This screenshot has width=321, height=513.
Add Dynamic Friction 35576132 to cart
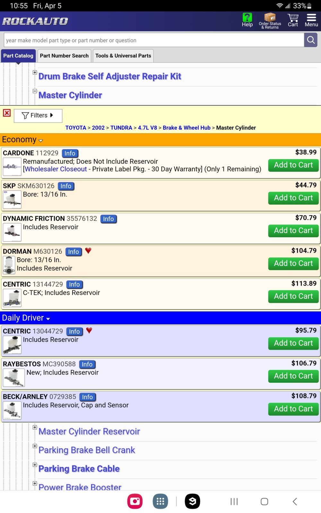293,231
